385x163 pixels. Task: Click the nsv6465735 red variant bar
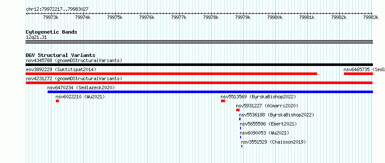358,74
